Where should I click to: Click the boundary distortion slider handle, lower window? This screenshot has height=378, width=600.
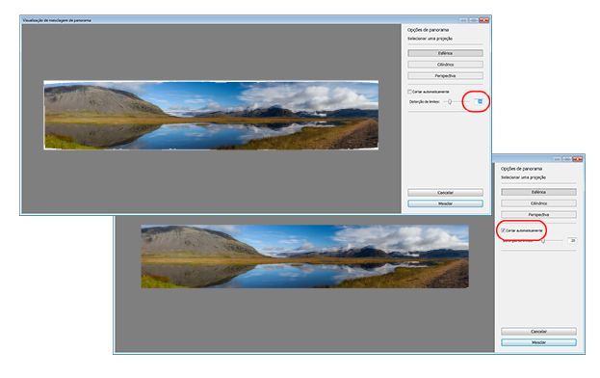click(x=543, y=241)
